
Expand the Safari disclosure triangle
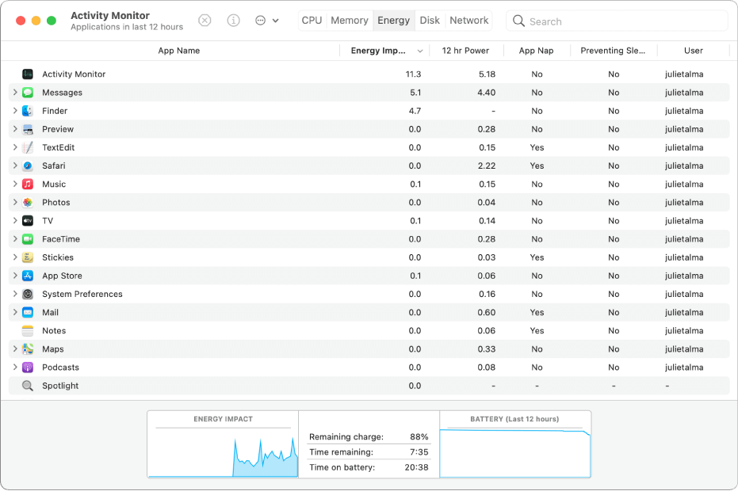pos(14,166)
